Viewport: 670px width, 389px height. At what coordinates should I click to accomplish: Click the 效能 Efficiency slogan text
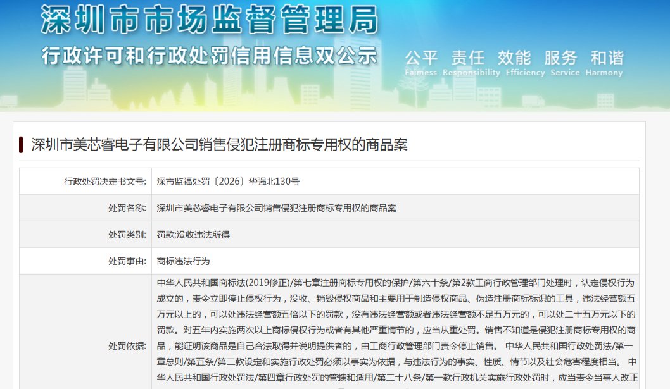point(525,63)
